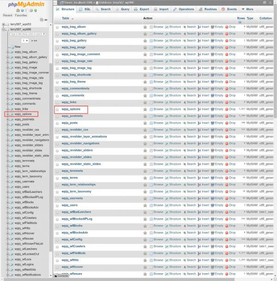Click the Favorites link in sidebar
277x281 pixels.
pos(21,15)
